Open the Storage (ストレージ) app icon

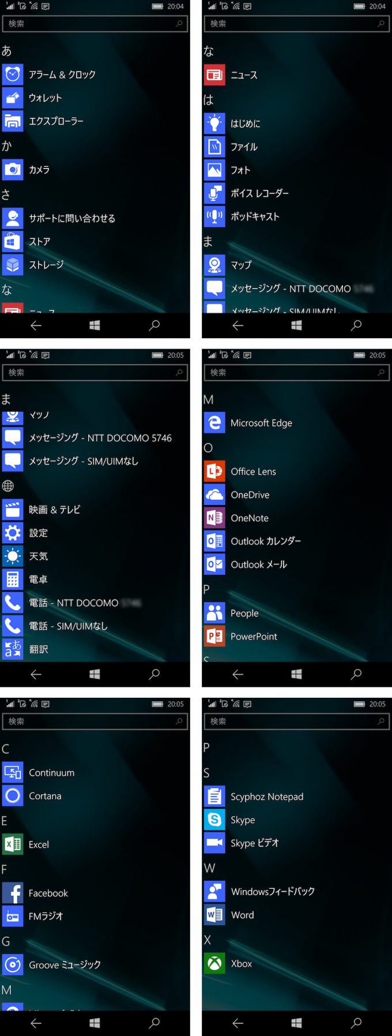(13, 265)
